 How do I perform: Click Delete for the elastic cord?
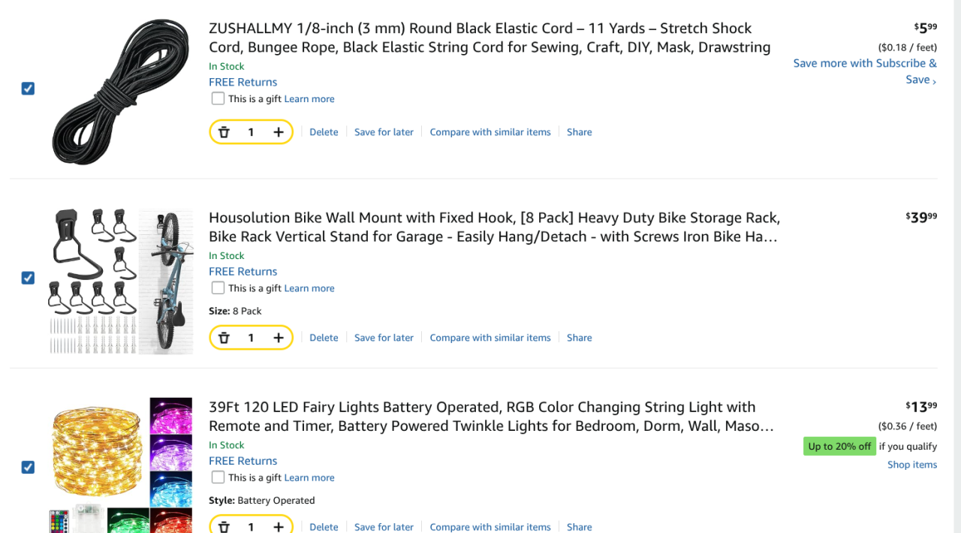(x=324, y=132)
